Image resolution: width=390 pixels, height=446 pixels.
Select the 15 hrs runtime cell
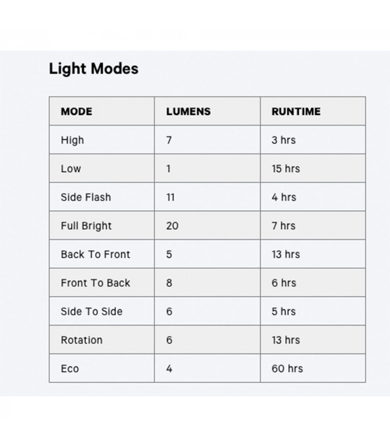tap(285, 169)
